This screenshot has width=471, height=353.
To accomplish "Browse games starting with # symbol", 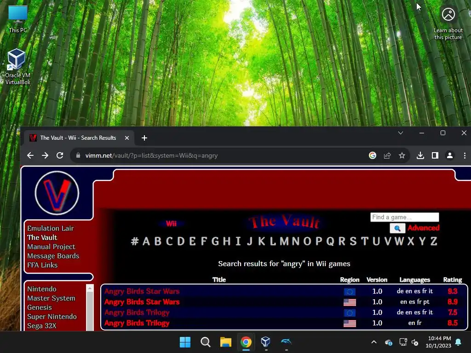I will click(135, 241).
